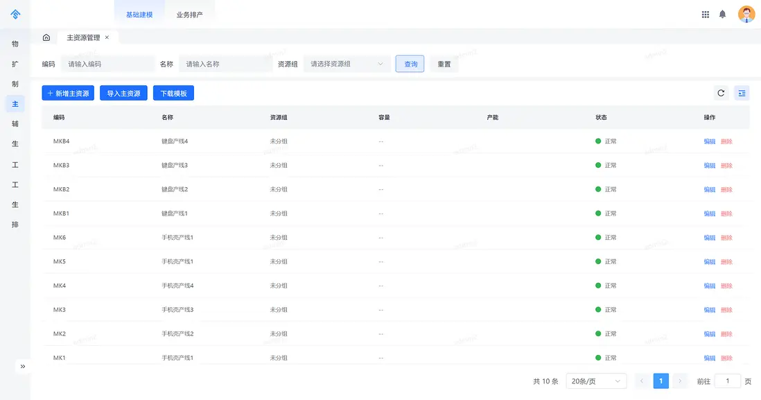Delete the MK4 row
761x400 pixels.
pyautogui.click(x=726, y=286)
